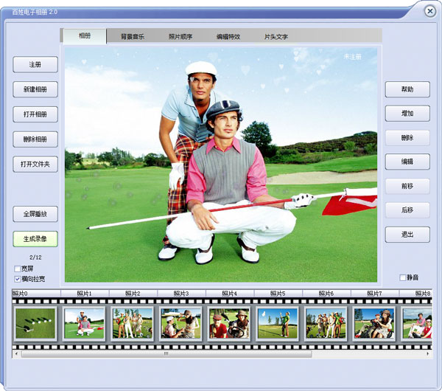442x391 pixels.
Task: Click the 照片4 column header
Action: pos(230,294)
